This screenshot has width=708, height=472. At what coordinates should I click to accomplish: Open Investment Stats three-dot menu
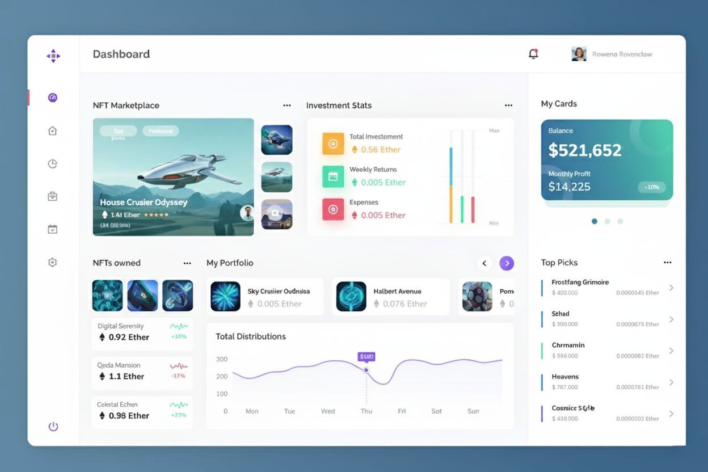click(508, 106)
